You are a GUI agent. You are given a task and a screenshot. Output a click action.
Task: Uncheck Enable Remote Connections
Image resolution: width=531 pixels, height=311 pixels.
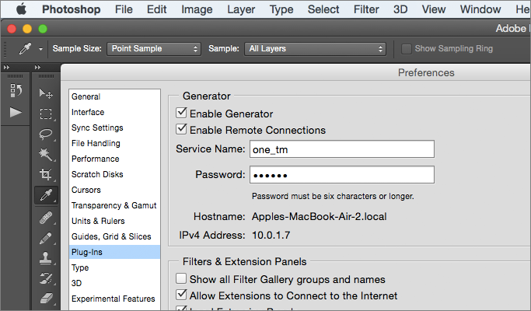181,129
